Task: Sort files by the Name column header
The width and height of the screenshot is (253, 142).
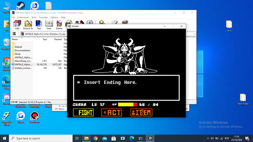Action: (x=22, y=39)
